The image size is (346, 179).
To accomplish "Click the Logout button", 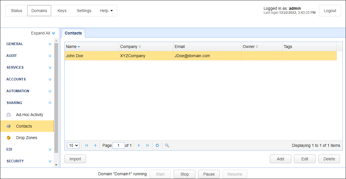I will click(x=330, y=11).
